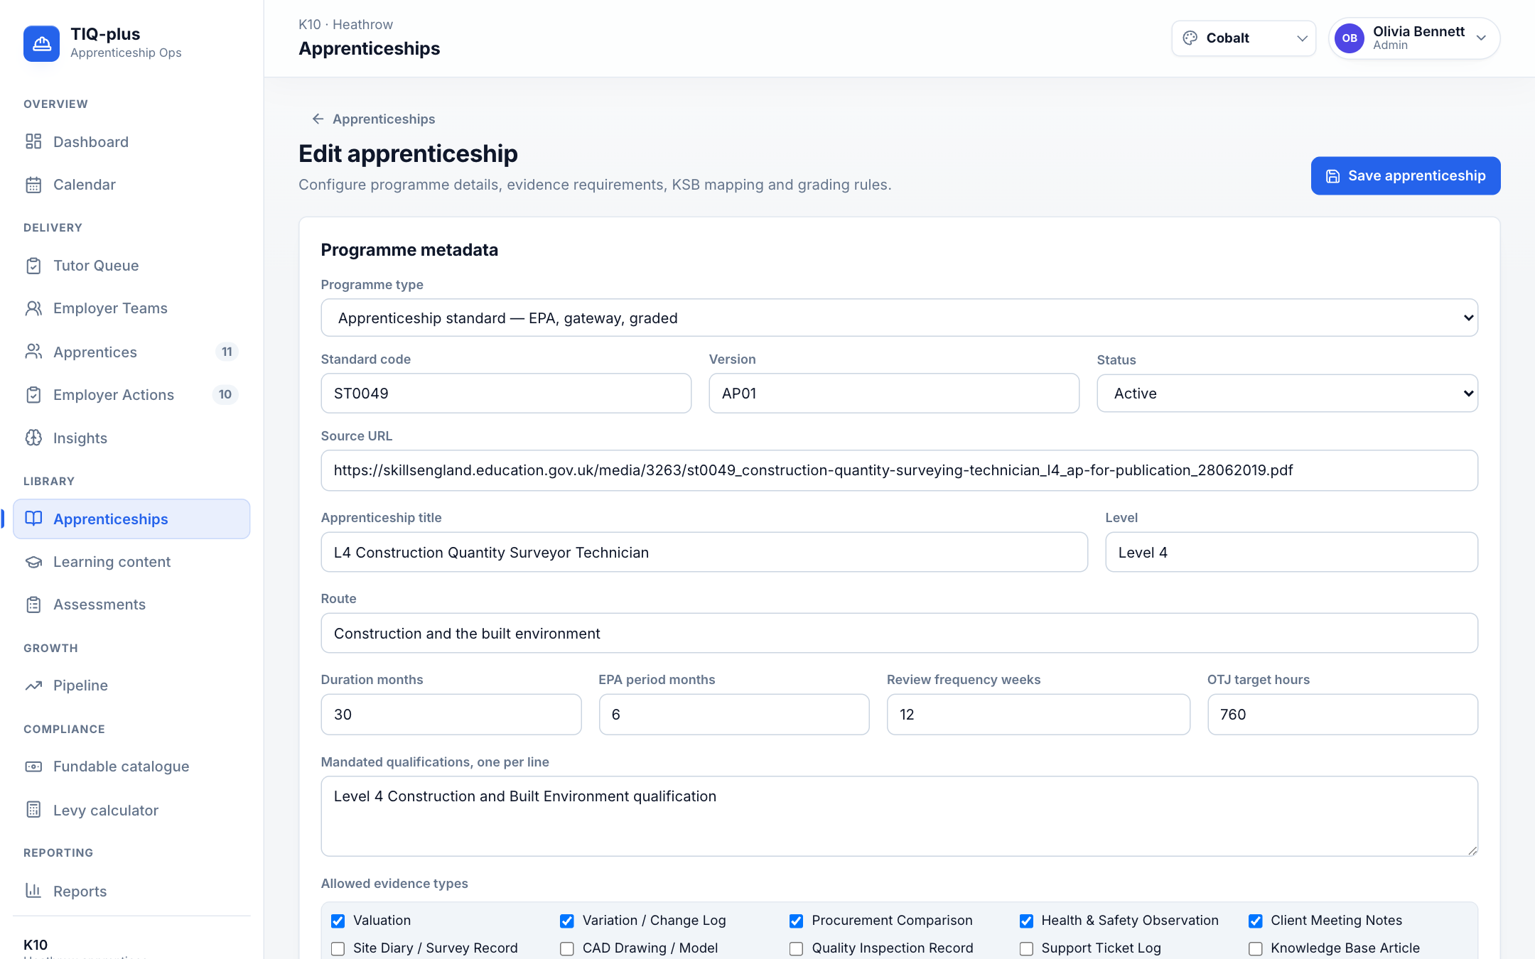
Task: Click the Insights brain icon
Action: click(33, 438)
